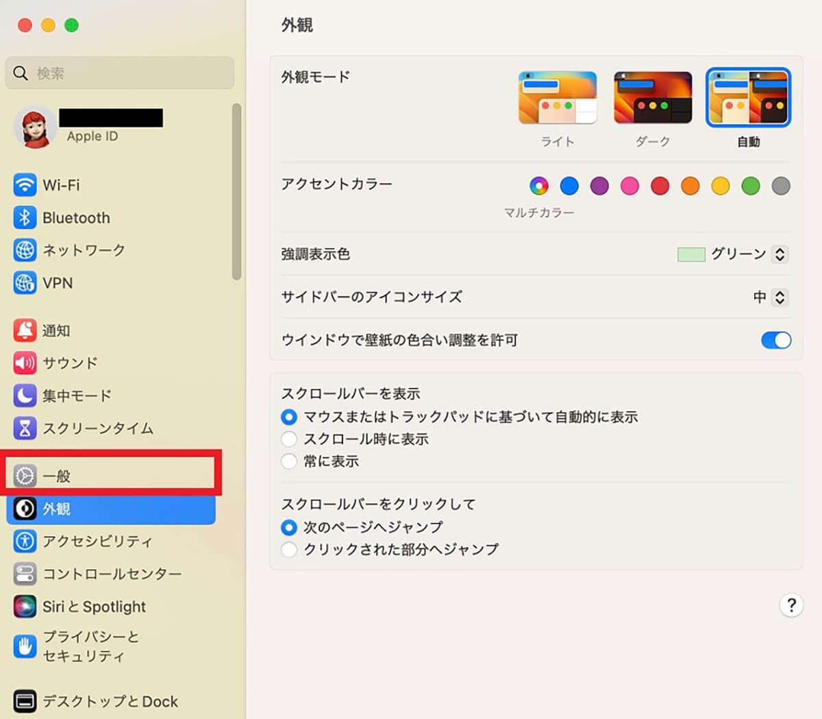Click the magnifying glass search icon
822x719 pixels.
pos(21,73)
